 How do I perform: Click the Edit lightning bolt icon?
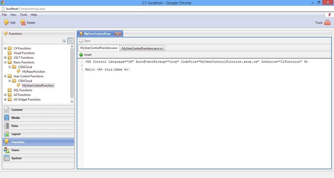[x=6, y=23]
